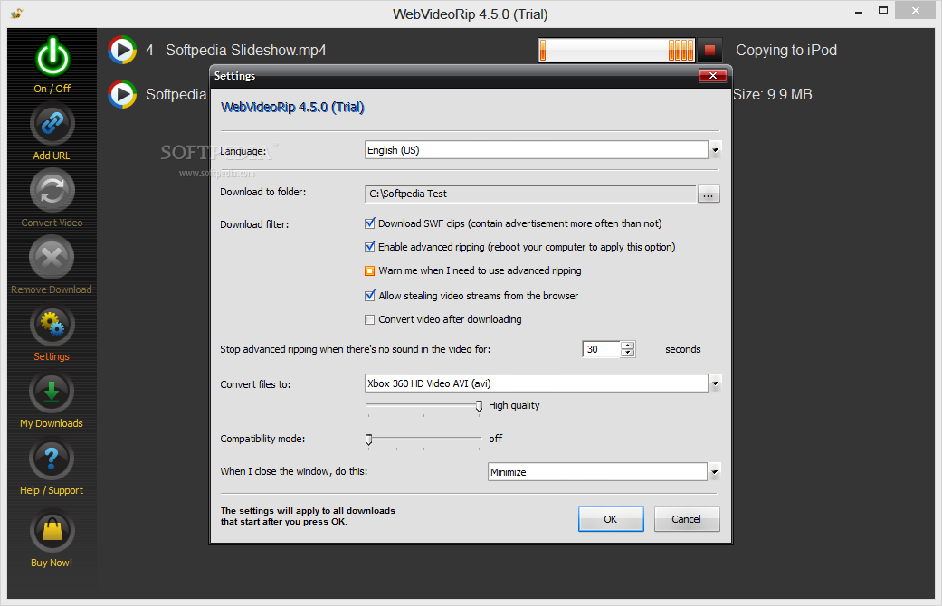
Task: Click the English (US) language combo box
Action: (x=537, y=150)
